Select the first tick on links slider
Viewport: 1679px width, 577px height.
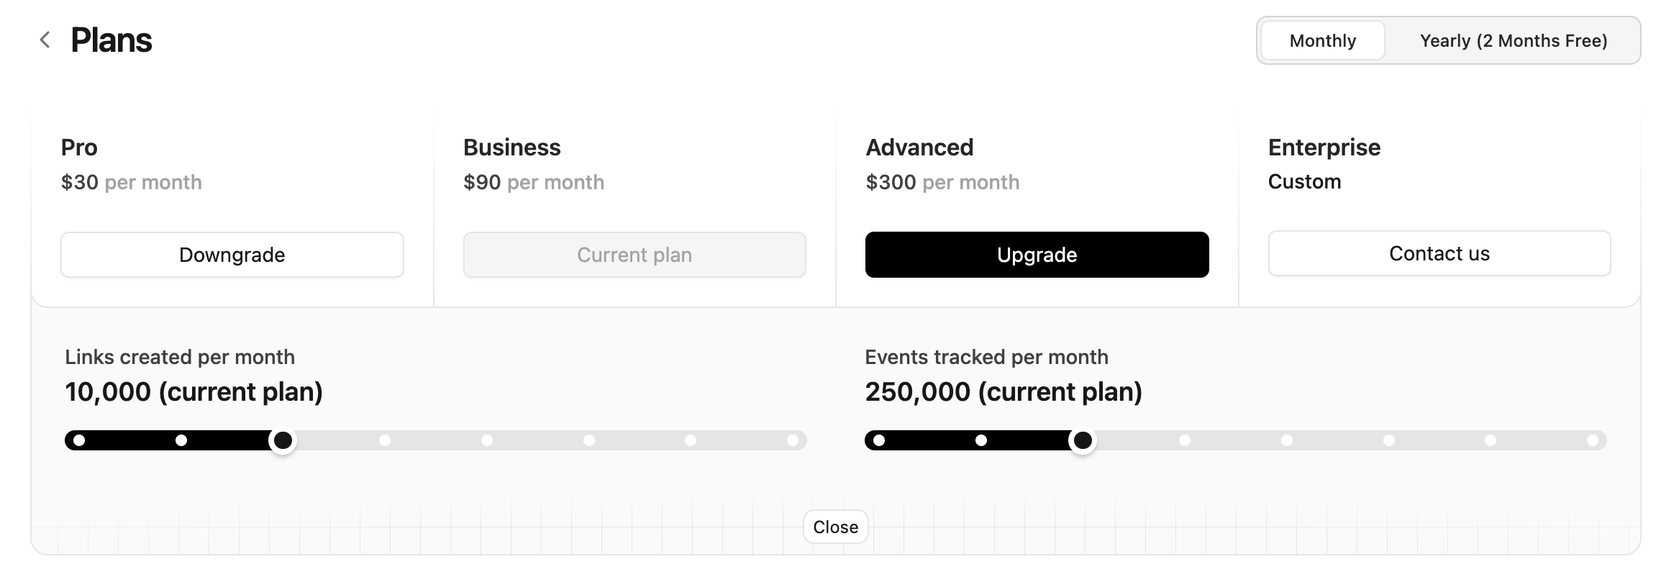point(79,440)
